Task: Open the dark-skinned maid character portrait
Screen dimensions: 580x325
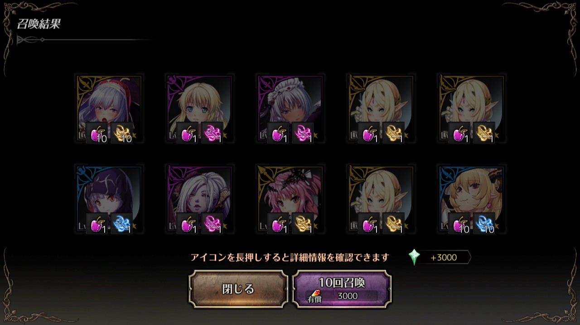Action: [290, 109]
